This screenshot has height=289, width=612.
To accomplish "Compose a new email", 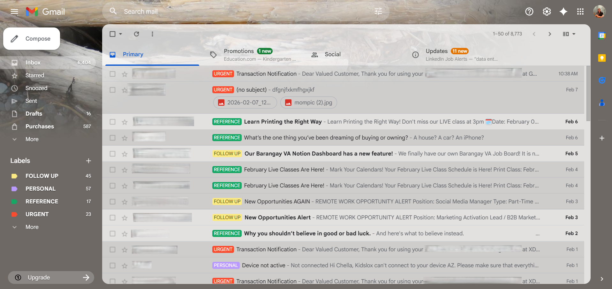I will point(32,39).
